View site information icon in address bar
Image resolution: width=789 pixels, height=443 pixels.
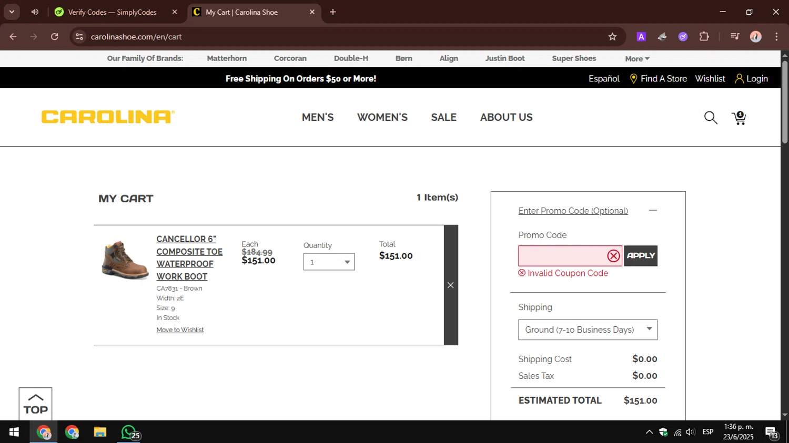point(79,37)
